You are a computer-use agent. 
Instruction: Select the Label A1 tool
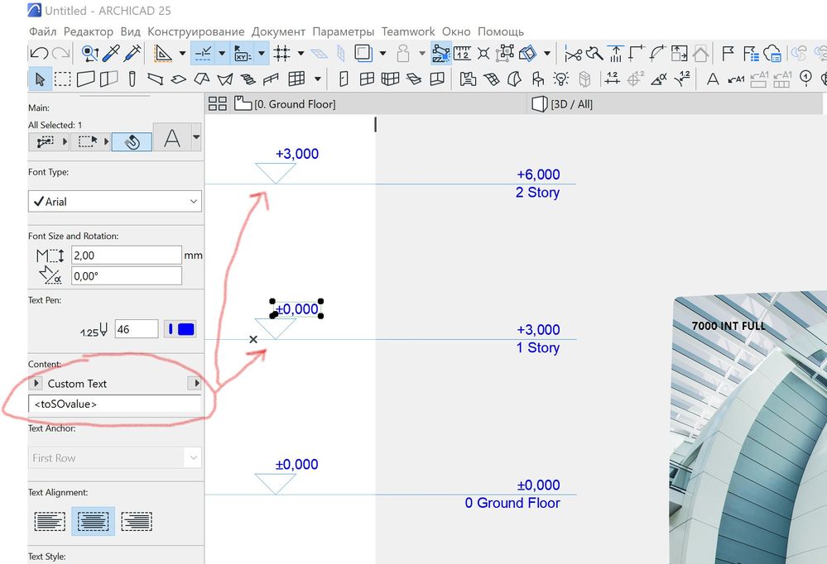pos(736,79)
